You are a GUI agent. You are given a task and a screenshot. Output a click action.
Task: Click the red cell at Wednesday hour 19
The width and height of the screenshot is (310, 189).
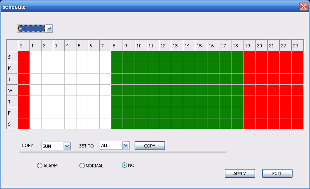pyautogui.click(x=249, y=90)
